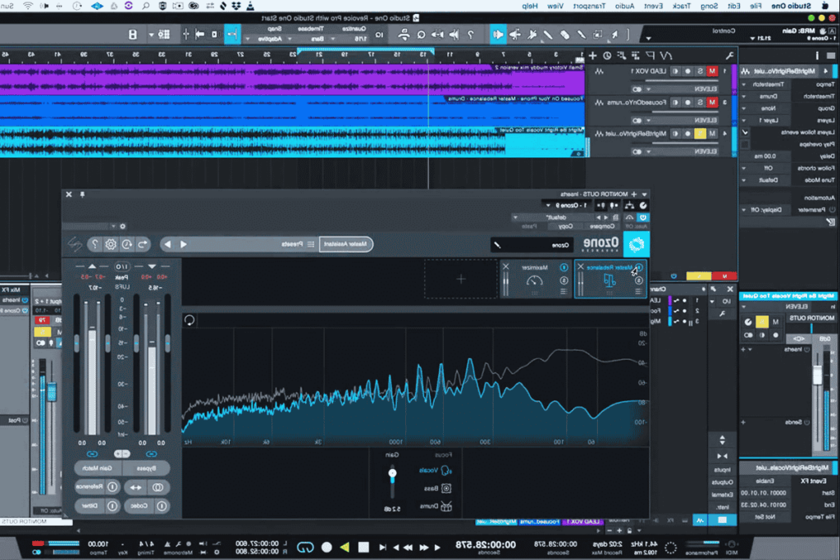This screenshot has height=560, width=840.
Task: Select the Eraser tool in the toolbar
Action: [564, 34]
